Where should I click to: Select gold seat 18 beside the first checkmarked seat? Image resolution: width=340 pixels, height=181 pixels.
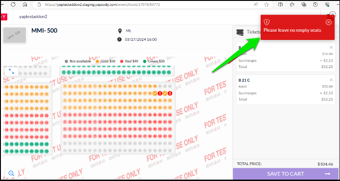tap(150, 93)
